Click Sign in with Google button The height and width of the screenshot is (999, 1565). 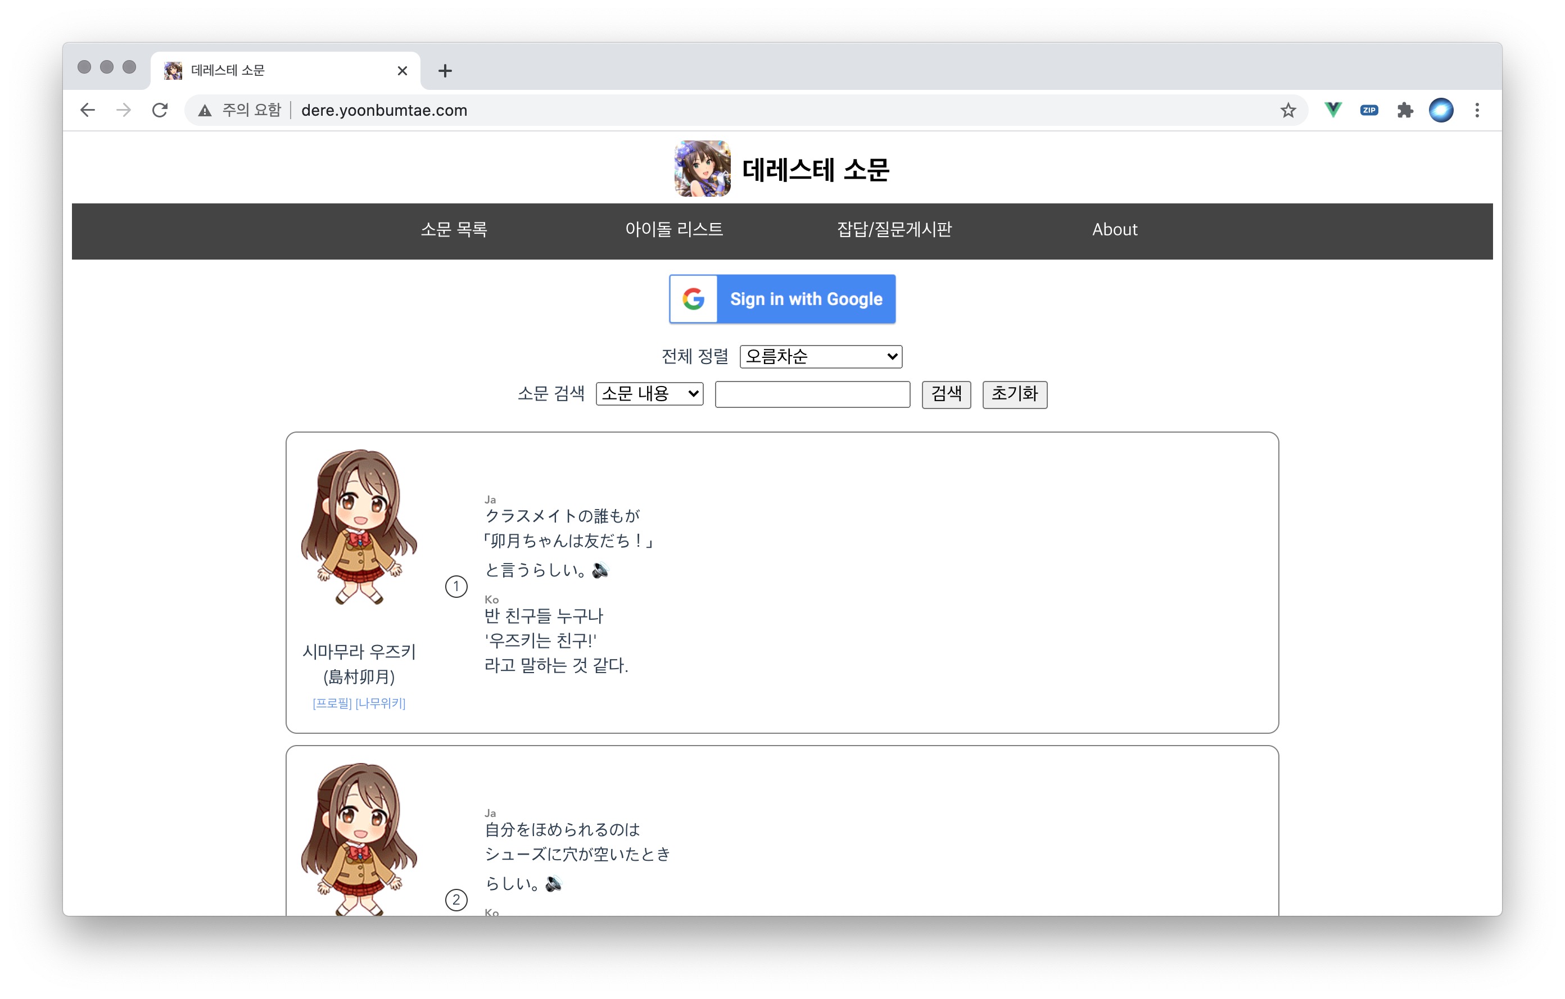(x=782, y=299)
